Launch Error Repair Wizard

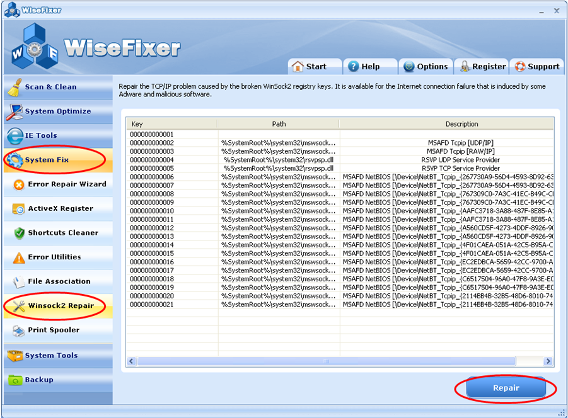59,184
